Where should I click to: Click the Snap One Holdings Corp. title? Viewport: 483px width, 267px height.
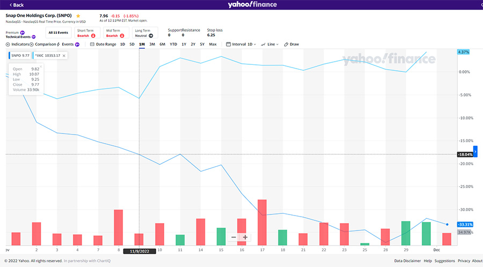pos(39,16)
